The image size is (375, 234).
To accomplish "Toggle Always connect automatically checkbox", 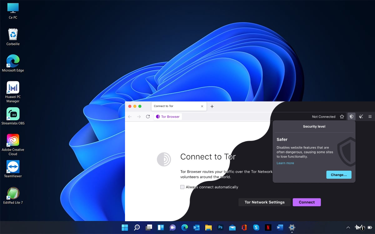I will tap(182, 187).
